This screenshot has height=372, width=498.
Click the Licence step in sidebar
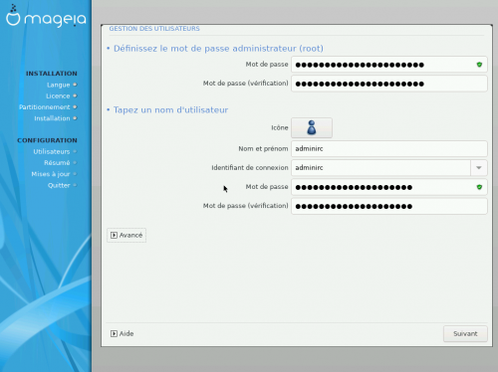pos(61,96)
